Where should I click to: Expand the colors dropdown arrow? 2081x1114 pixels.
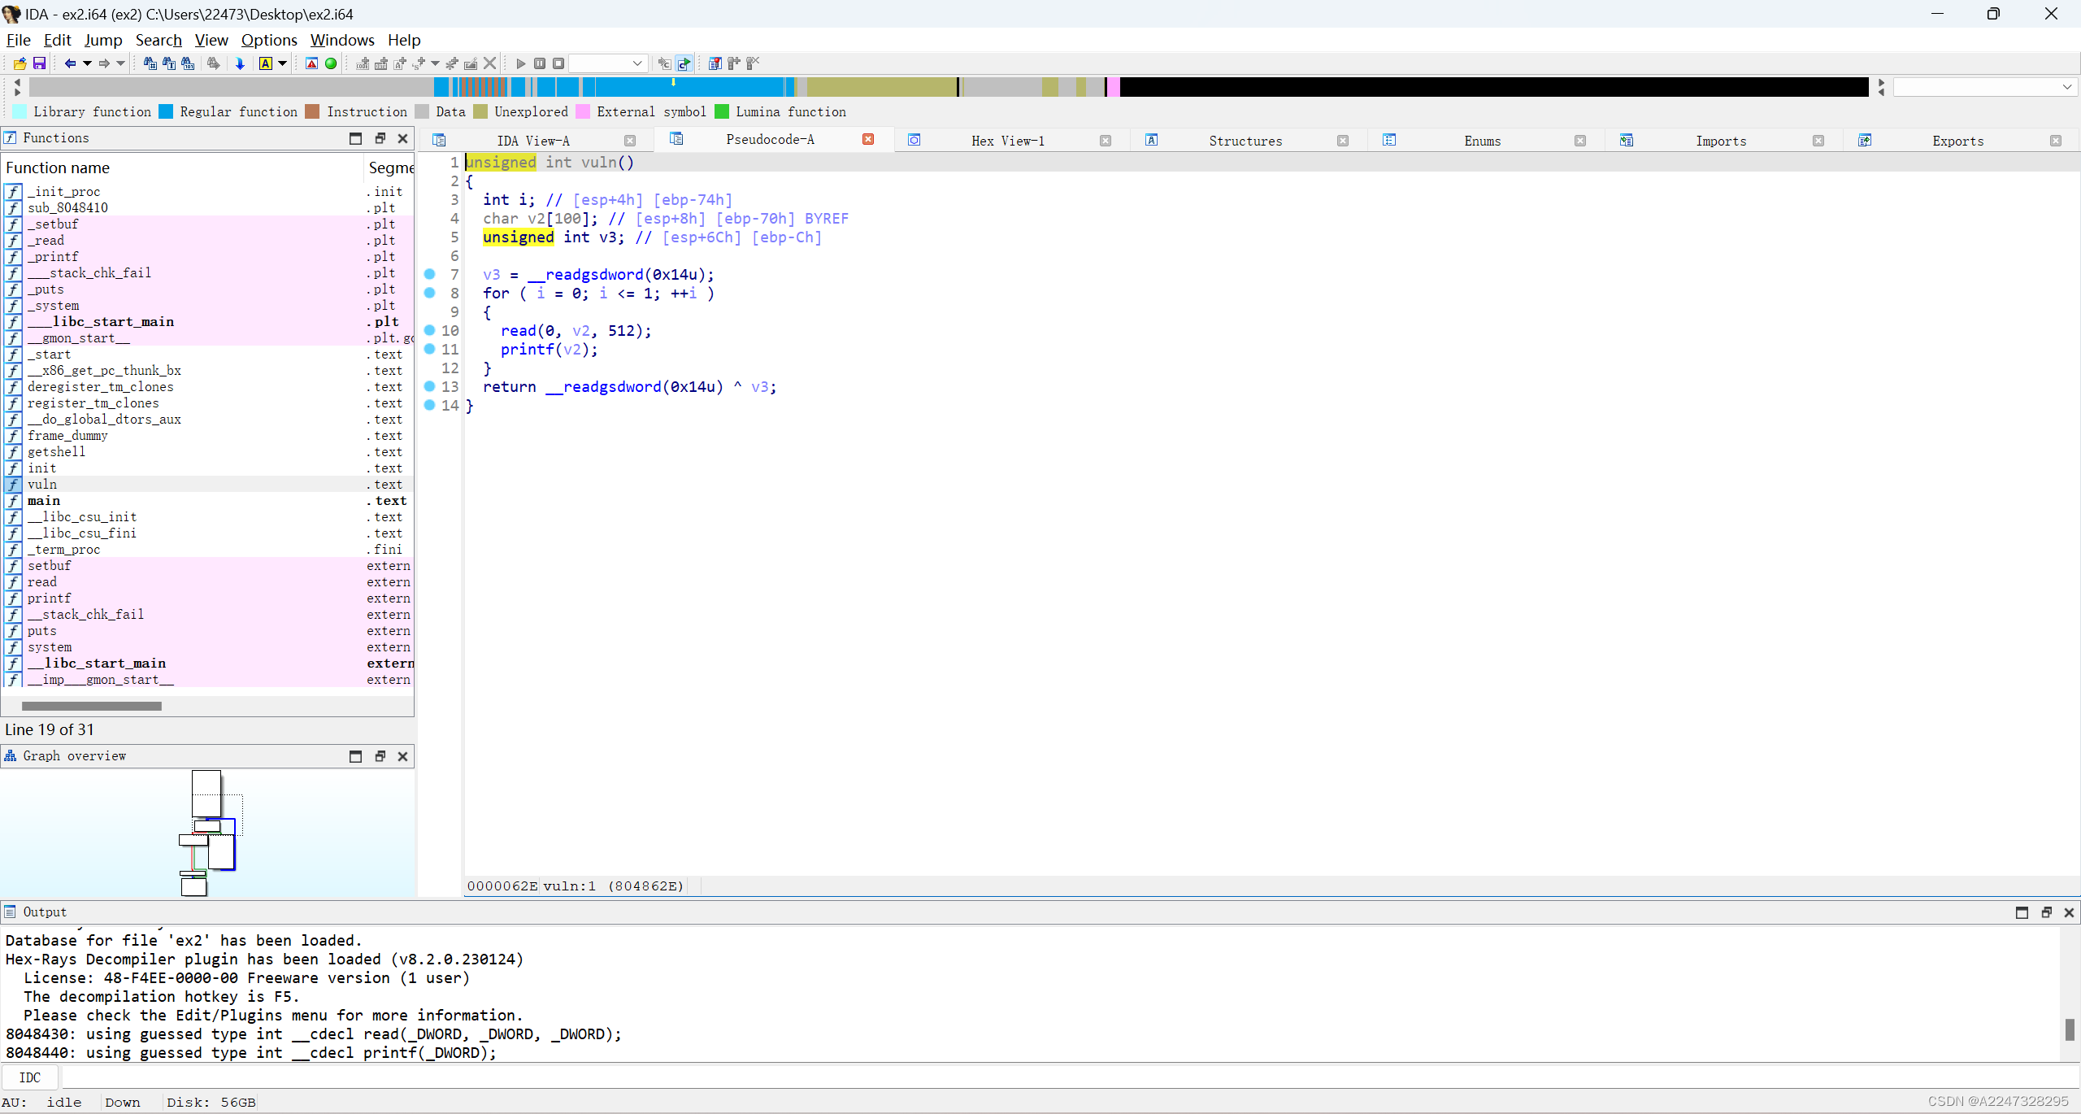282,63
